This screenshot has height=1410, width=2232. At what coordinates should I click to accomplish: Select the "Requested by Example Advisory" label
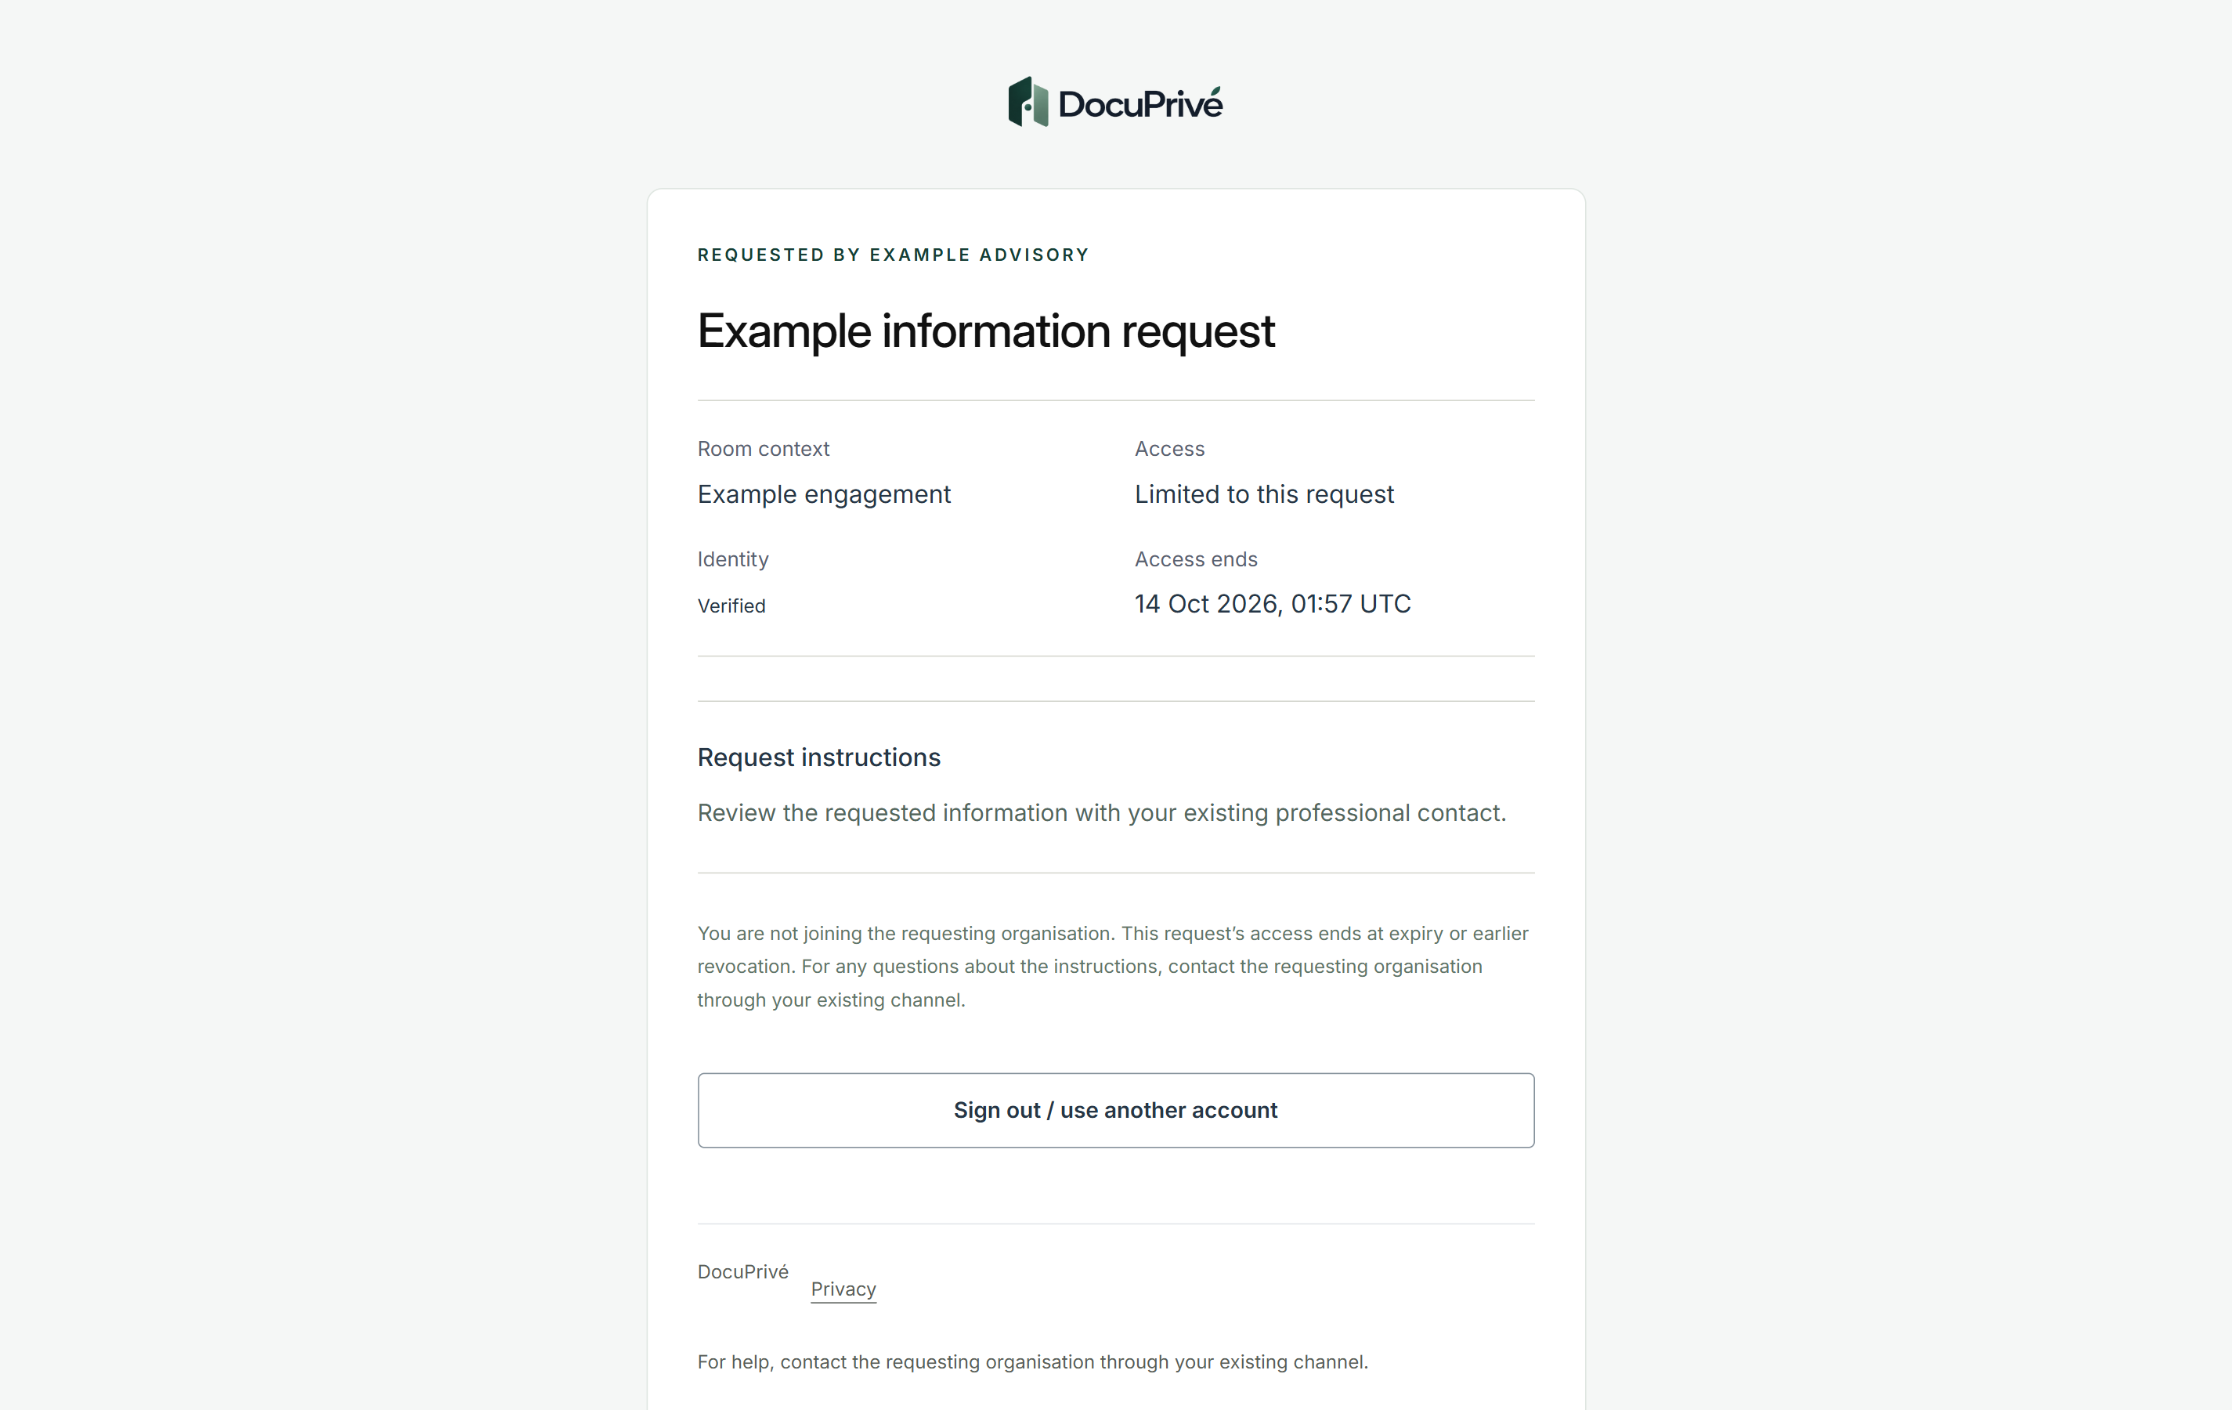894,255
